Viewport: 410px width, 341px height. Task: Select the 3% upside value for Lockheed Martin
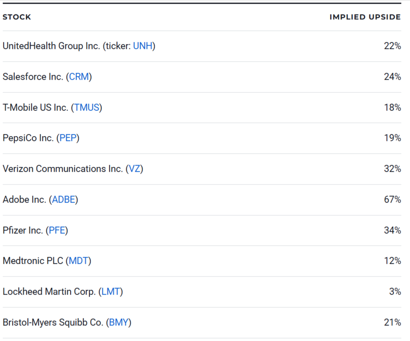point(395,292)
